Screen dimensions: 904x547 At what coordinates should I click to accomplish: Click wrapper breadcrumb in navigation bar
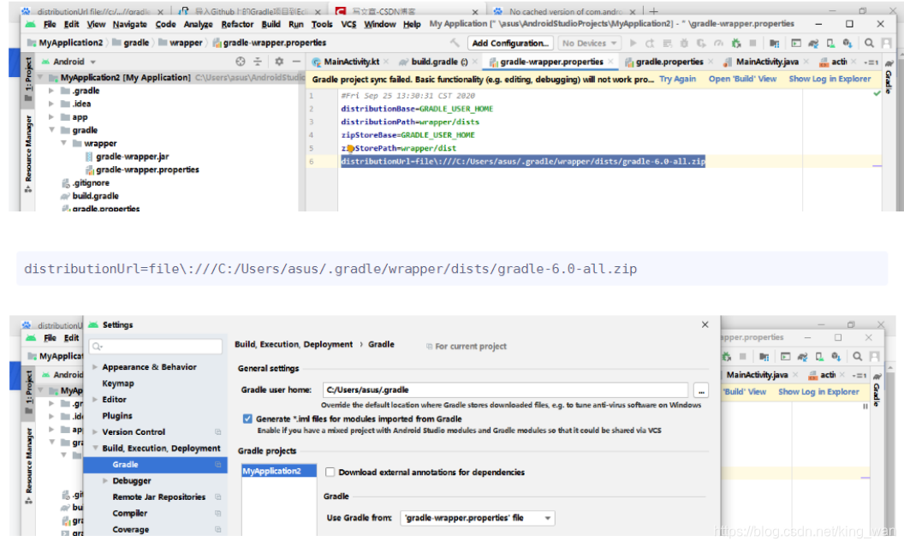click(186, 43)
